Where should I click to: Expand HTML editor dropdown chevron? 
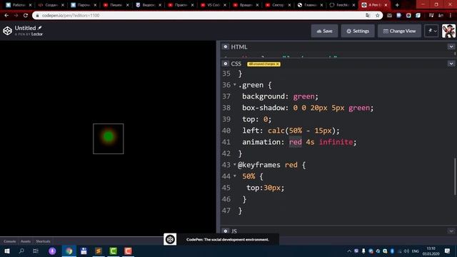pos(451,46)
